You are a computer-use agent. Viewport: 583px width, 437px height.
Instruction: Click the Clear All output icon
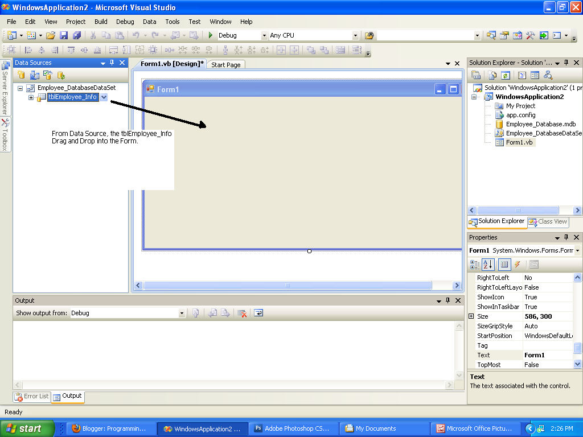pos(241,314)
